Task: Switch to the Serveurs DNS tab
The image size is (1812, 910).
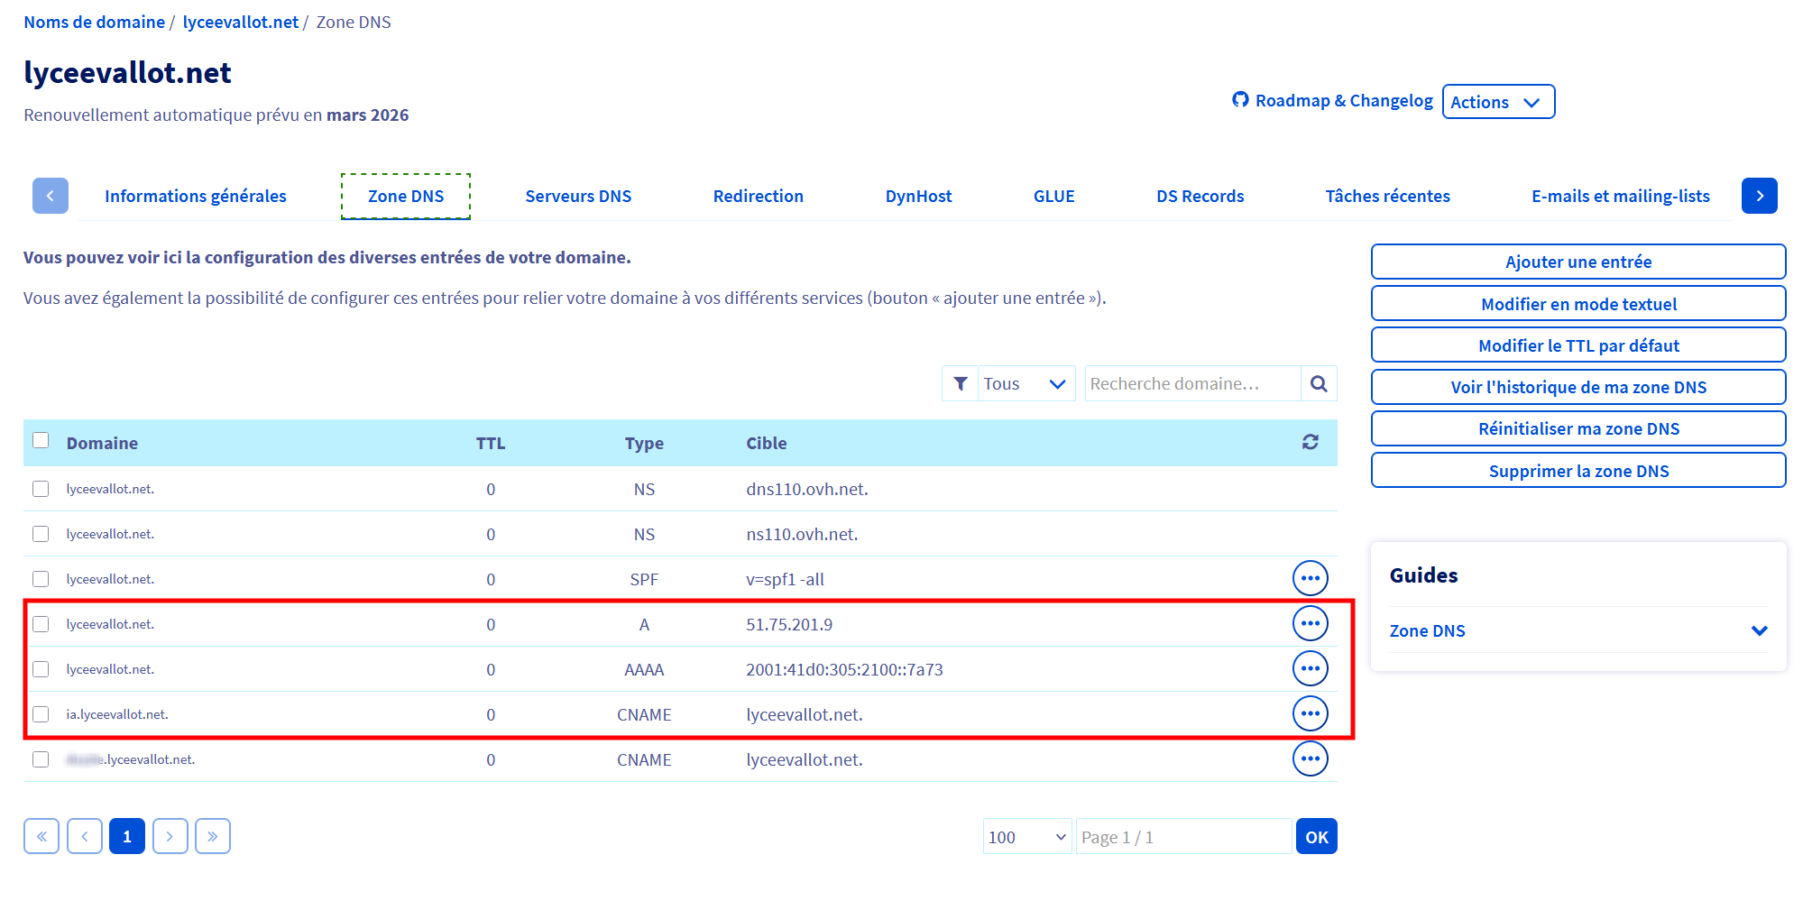Action: 578,197
